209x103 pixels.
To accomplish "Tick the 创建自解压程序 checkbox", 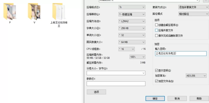I will click(x=156, y=25).
